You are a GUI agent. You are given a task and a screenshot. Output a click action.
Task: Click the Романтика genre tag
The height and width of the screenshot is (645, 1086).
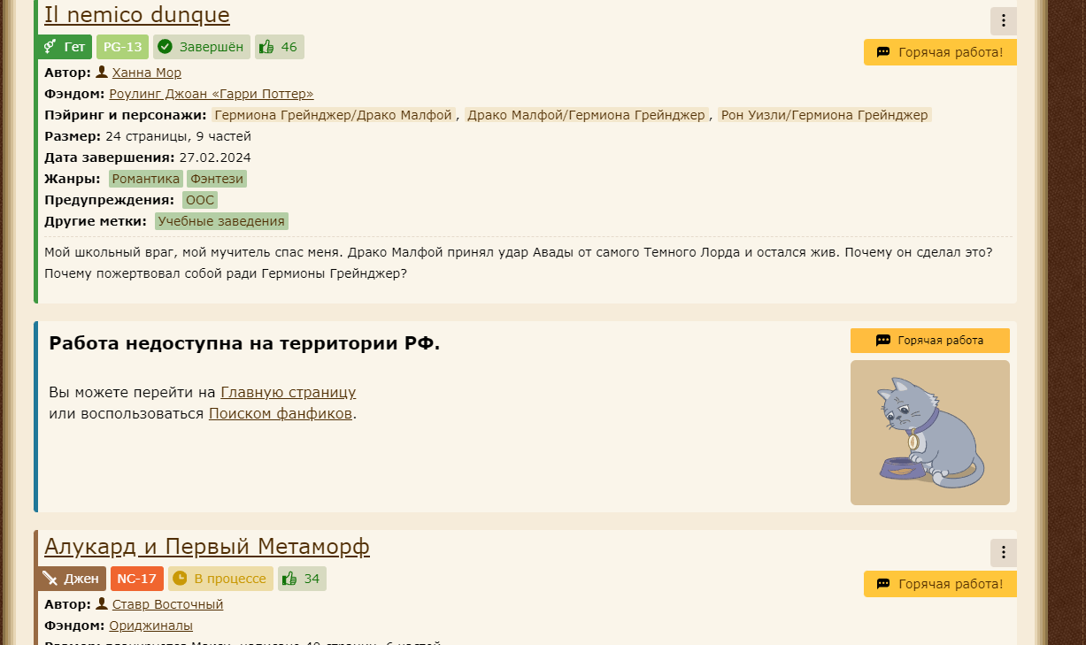[x=146, y=179]
